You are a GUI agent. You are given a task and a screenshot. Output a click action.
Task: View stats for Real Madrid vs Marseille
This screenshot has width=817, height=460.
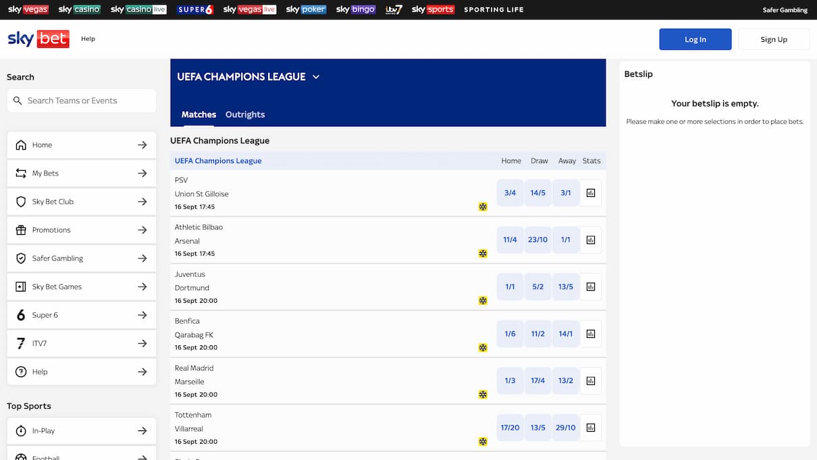point(591,380)
